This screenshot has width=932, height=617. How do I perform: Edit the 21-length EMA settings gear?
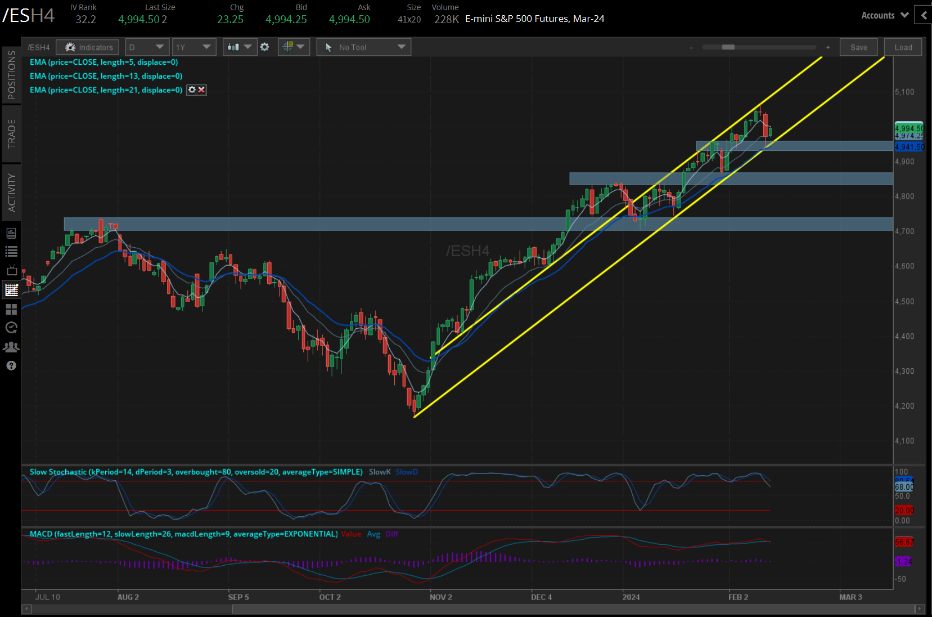coord(192,90)
